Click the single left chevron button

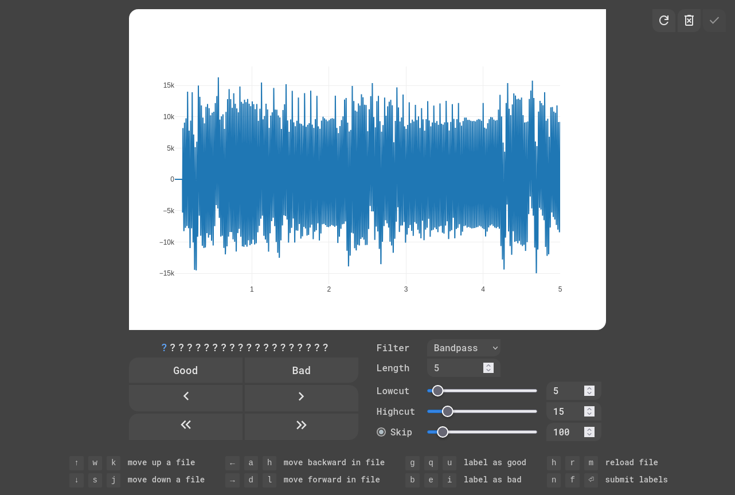coord(186,396)
